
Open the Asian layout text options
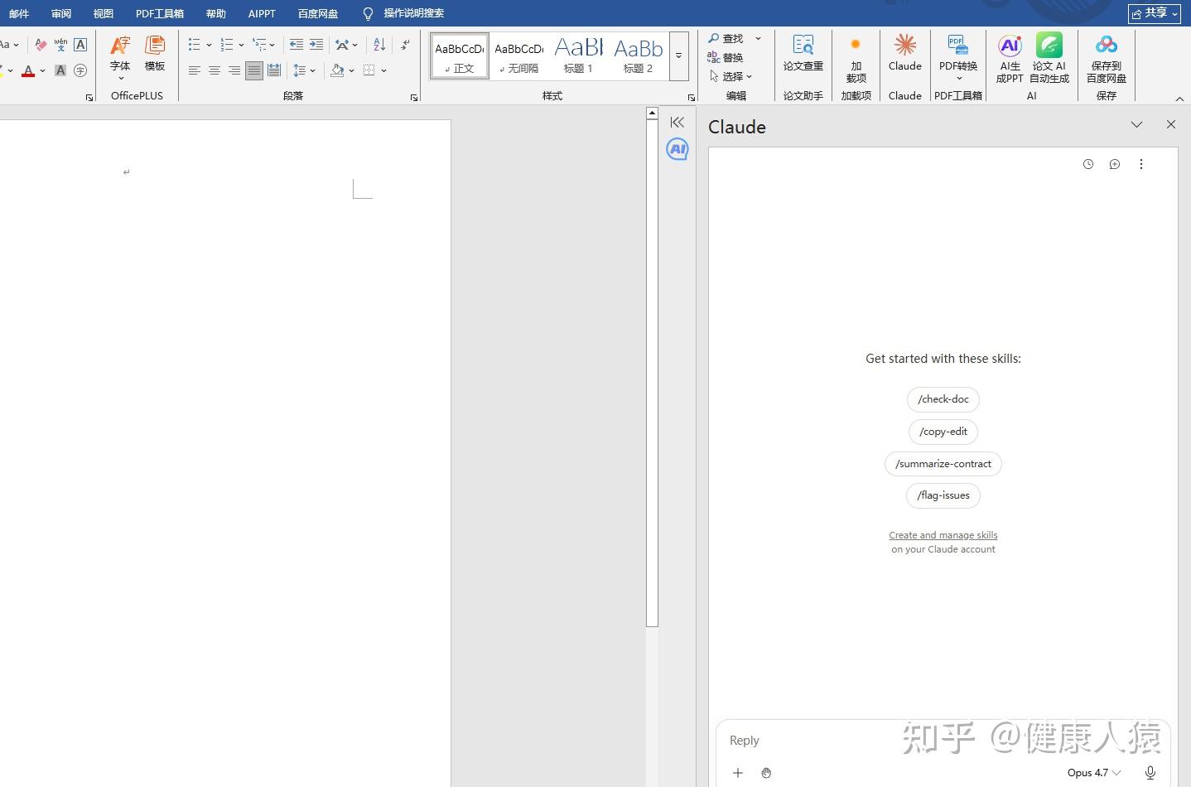coord(342,45)
